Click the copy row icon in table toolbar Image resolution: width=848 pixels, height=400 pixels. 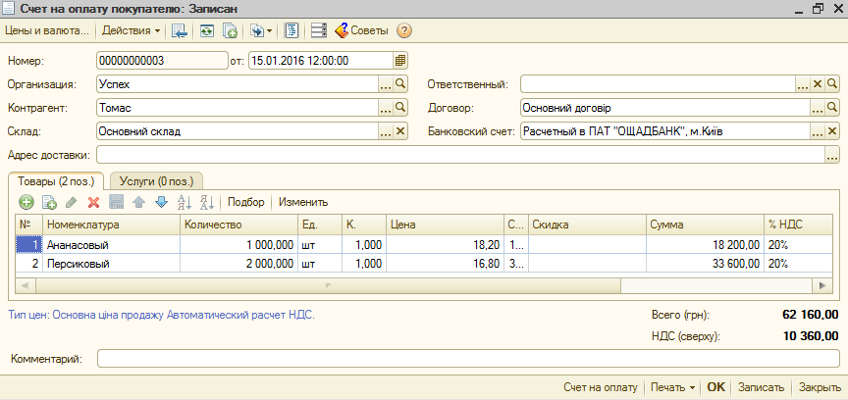49,202
